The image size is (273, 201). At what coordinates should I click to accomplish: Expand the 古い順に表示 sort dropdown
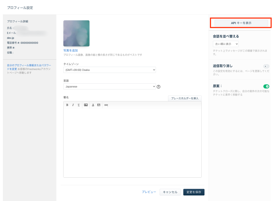tap(226, 44)
